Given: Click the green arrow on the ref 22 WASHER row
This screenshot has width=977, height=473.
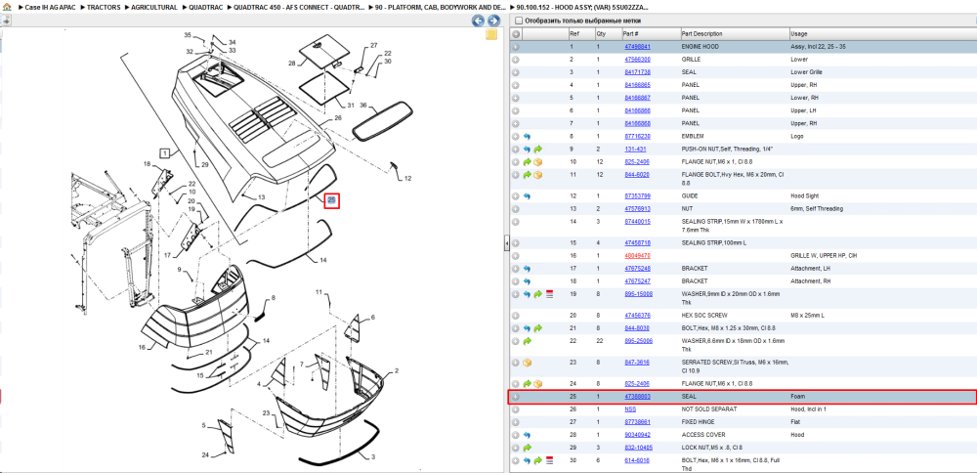Looking at the screenshot, I should [528, 341].
